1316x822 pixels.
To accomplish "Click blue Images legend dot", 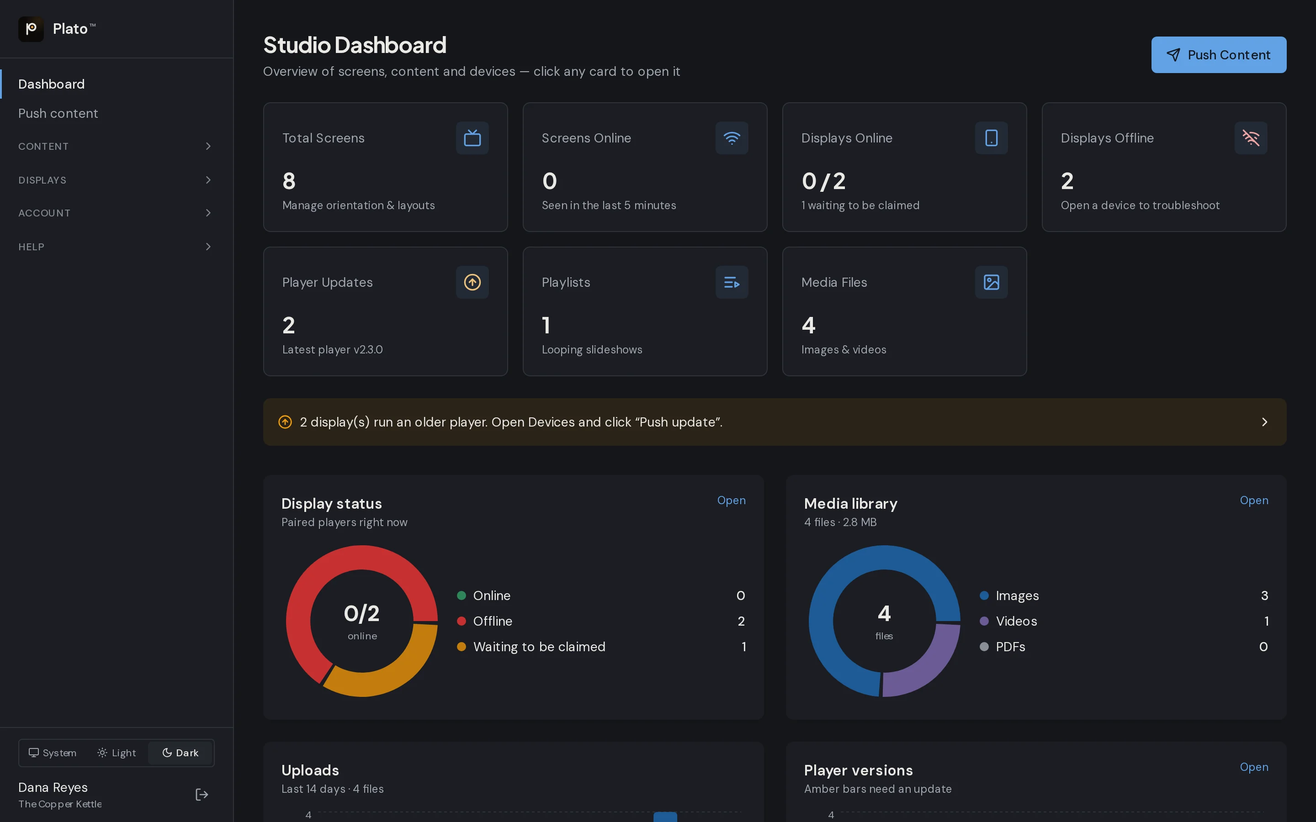I will pyautogui.click(x=984, y=595).
